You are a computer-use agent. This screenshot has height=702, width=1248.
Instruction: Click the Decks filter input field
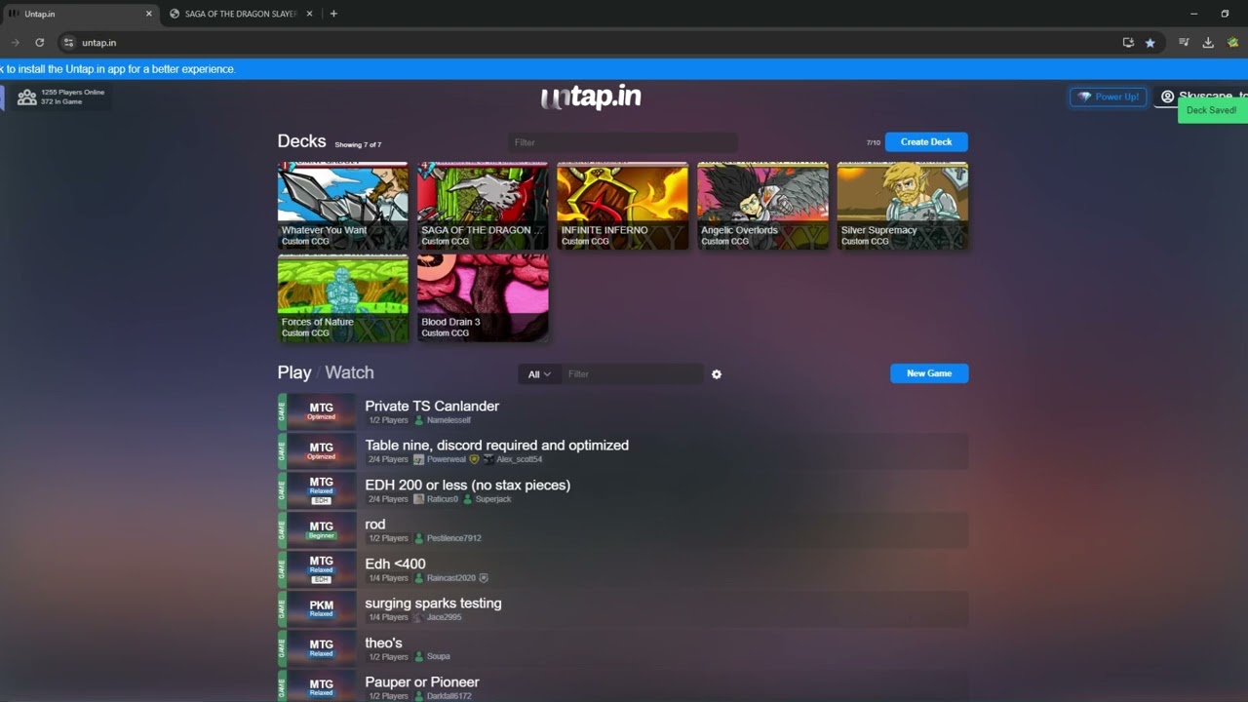click(622, 142)
